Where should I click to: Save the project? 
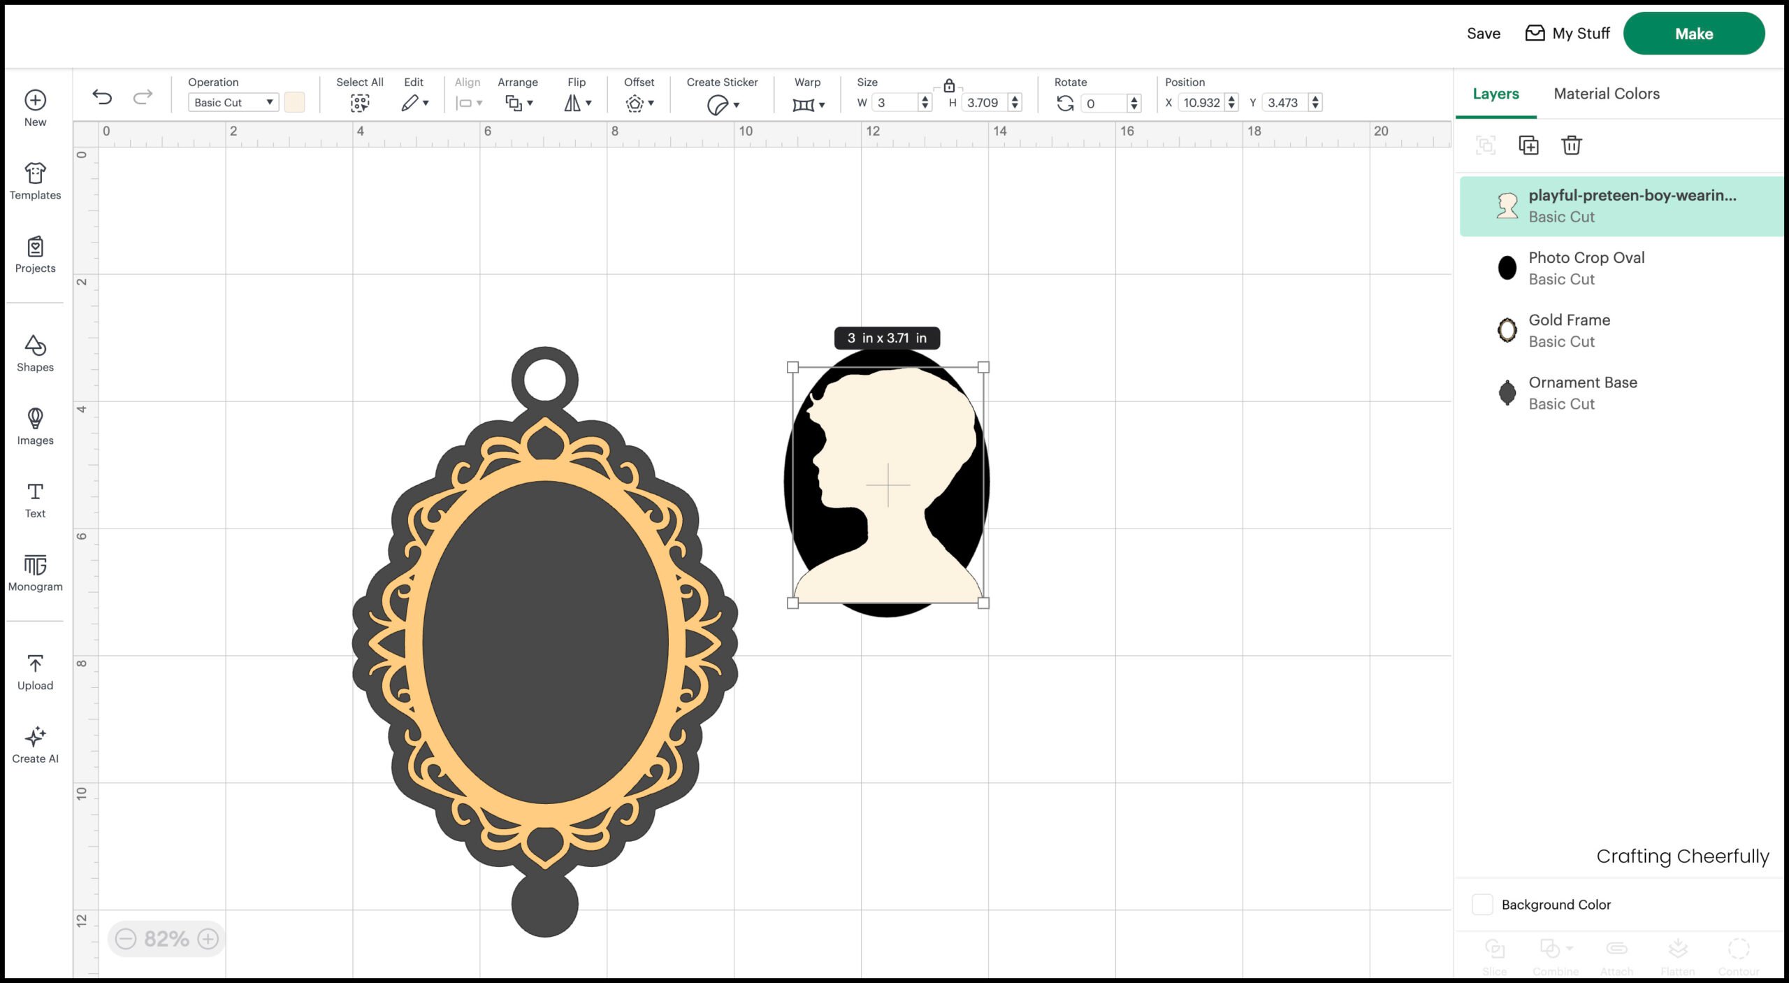coord(1482,33)
